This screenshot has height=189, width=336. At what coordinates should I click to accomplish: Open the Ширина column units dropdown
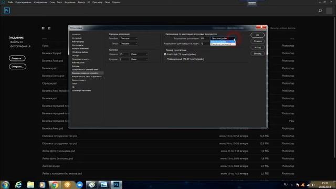click(139, 54)
